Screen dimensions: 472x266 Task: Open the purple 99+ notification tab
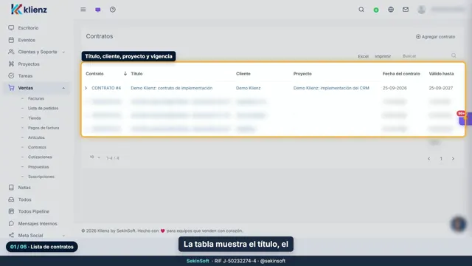coord(465,118)
